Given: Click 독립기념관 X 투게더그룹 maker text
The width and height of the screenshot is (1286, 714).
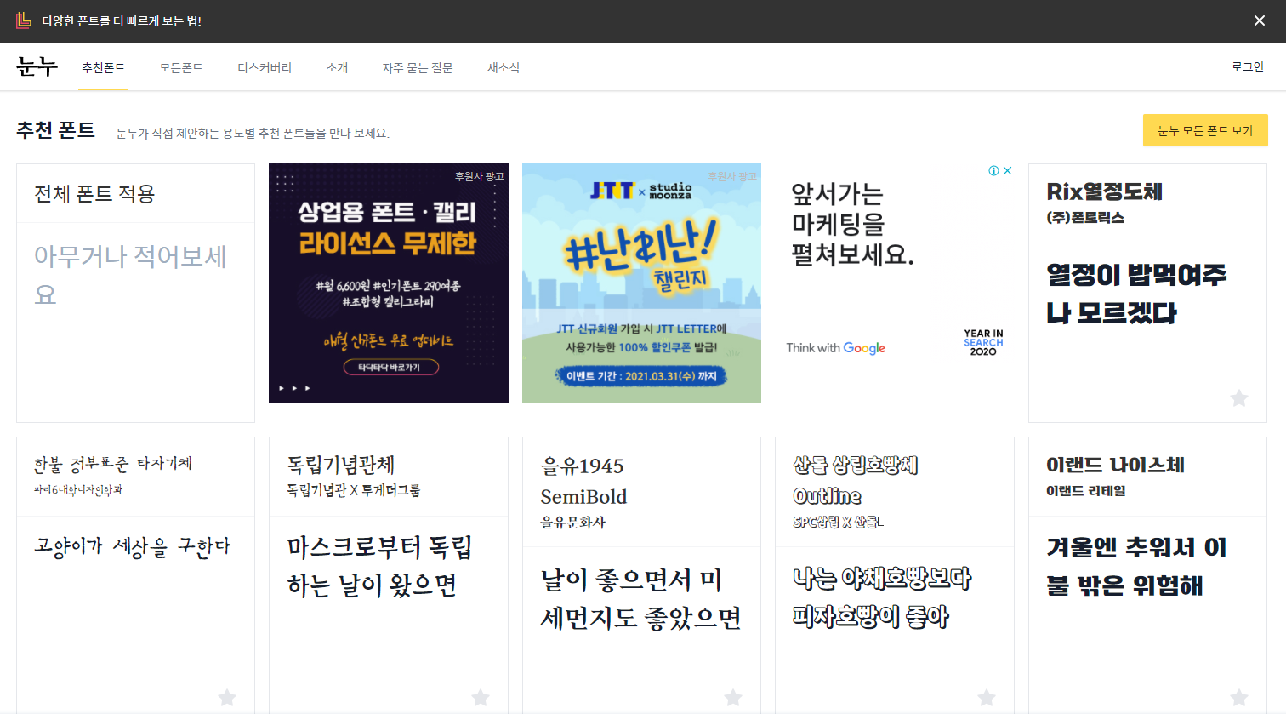Looking at the screenshot, I should click(x=354, y=490).
